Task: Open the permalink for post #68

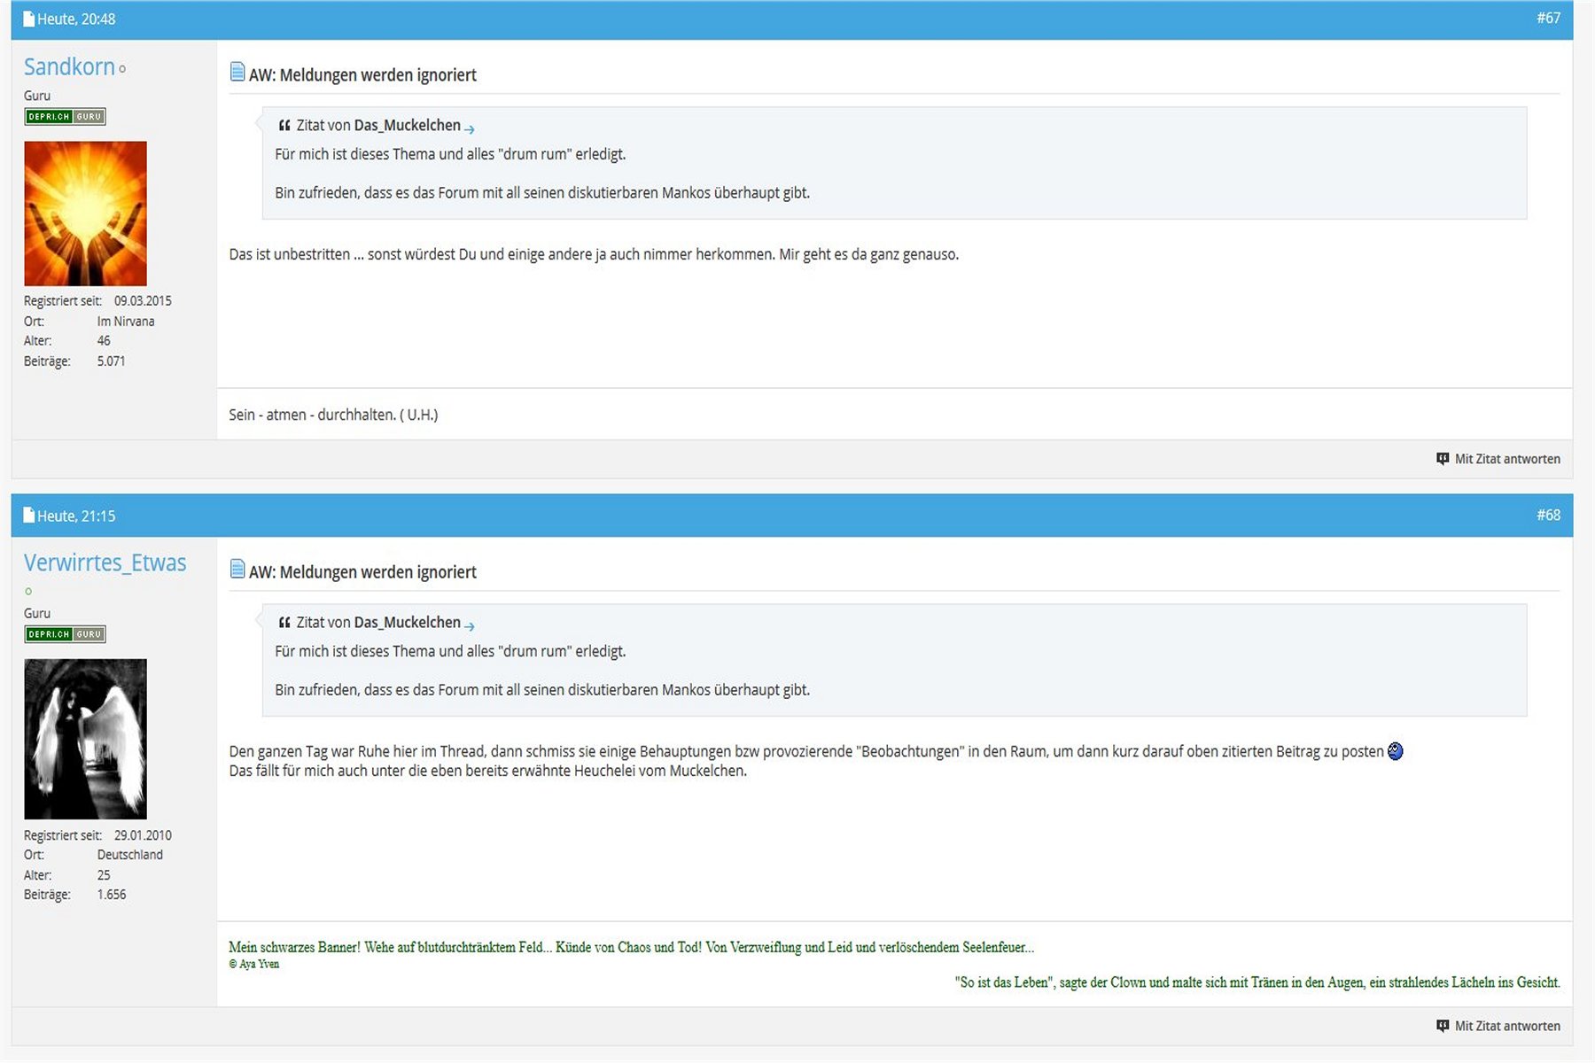Action: pyautogui.click(x=1548, y=515)
